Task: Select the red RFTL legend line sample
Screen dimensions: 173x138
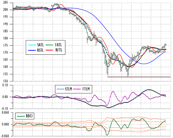Action: coord(50,50)
